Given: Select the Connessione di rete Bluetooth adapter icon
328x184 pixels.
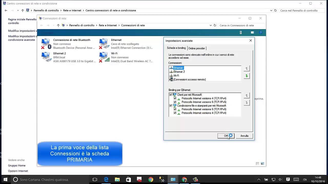Looking at the screenshot, I should (46, 44).
